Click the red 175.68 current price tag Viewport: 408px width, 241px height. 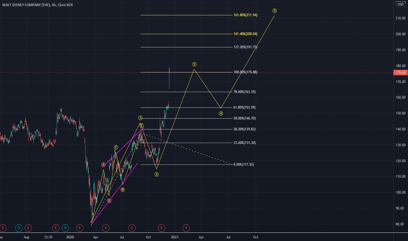[x=401, y=73]
